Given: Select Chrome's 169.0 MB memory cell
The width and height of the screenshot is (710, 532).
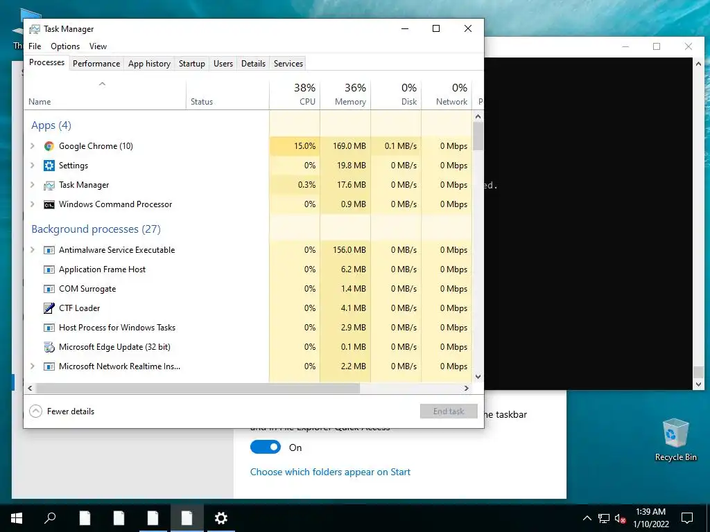Looking at the screenshot, I should click(x=345, y=146).
